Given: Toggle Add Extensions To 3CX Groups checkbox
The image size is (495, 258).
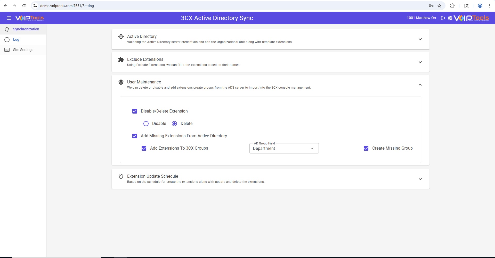Looking at the screenshot, I should click(144, 148).
